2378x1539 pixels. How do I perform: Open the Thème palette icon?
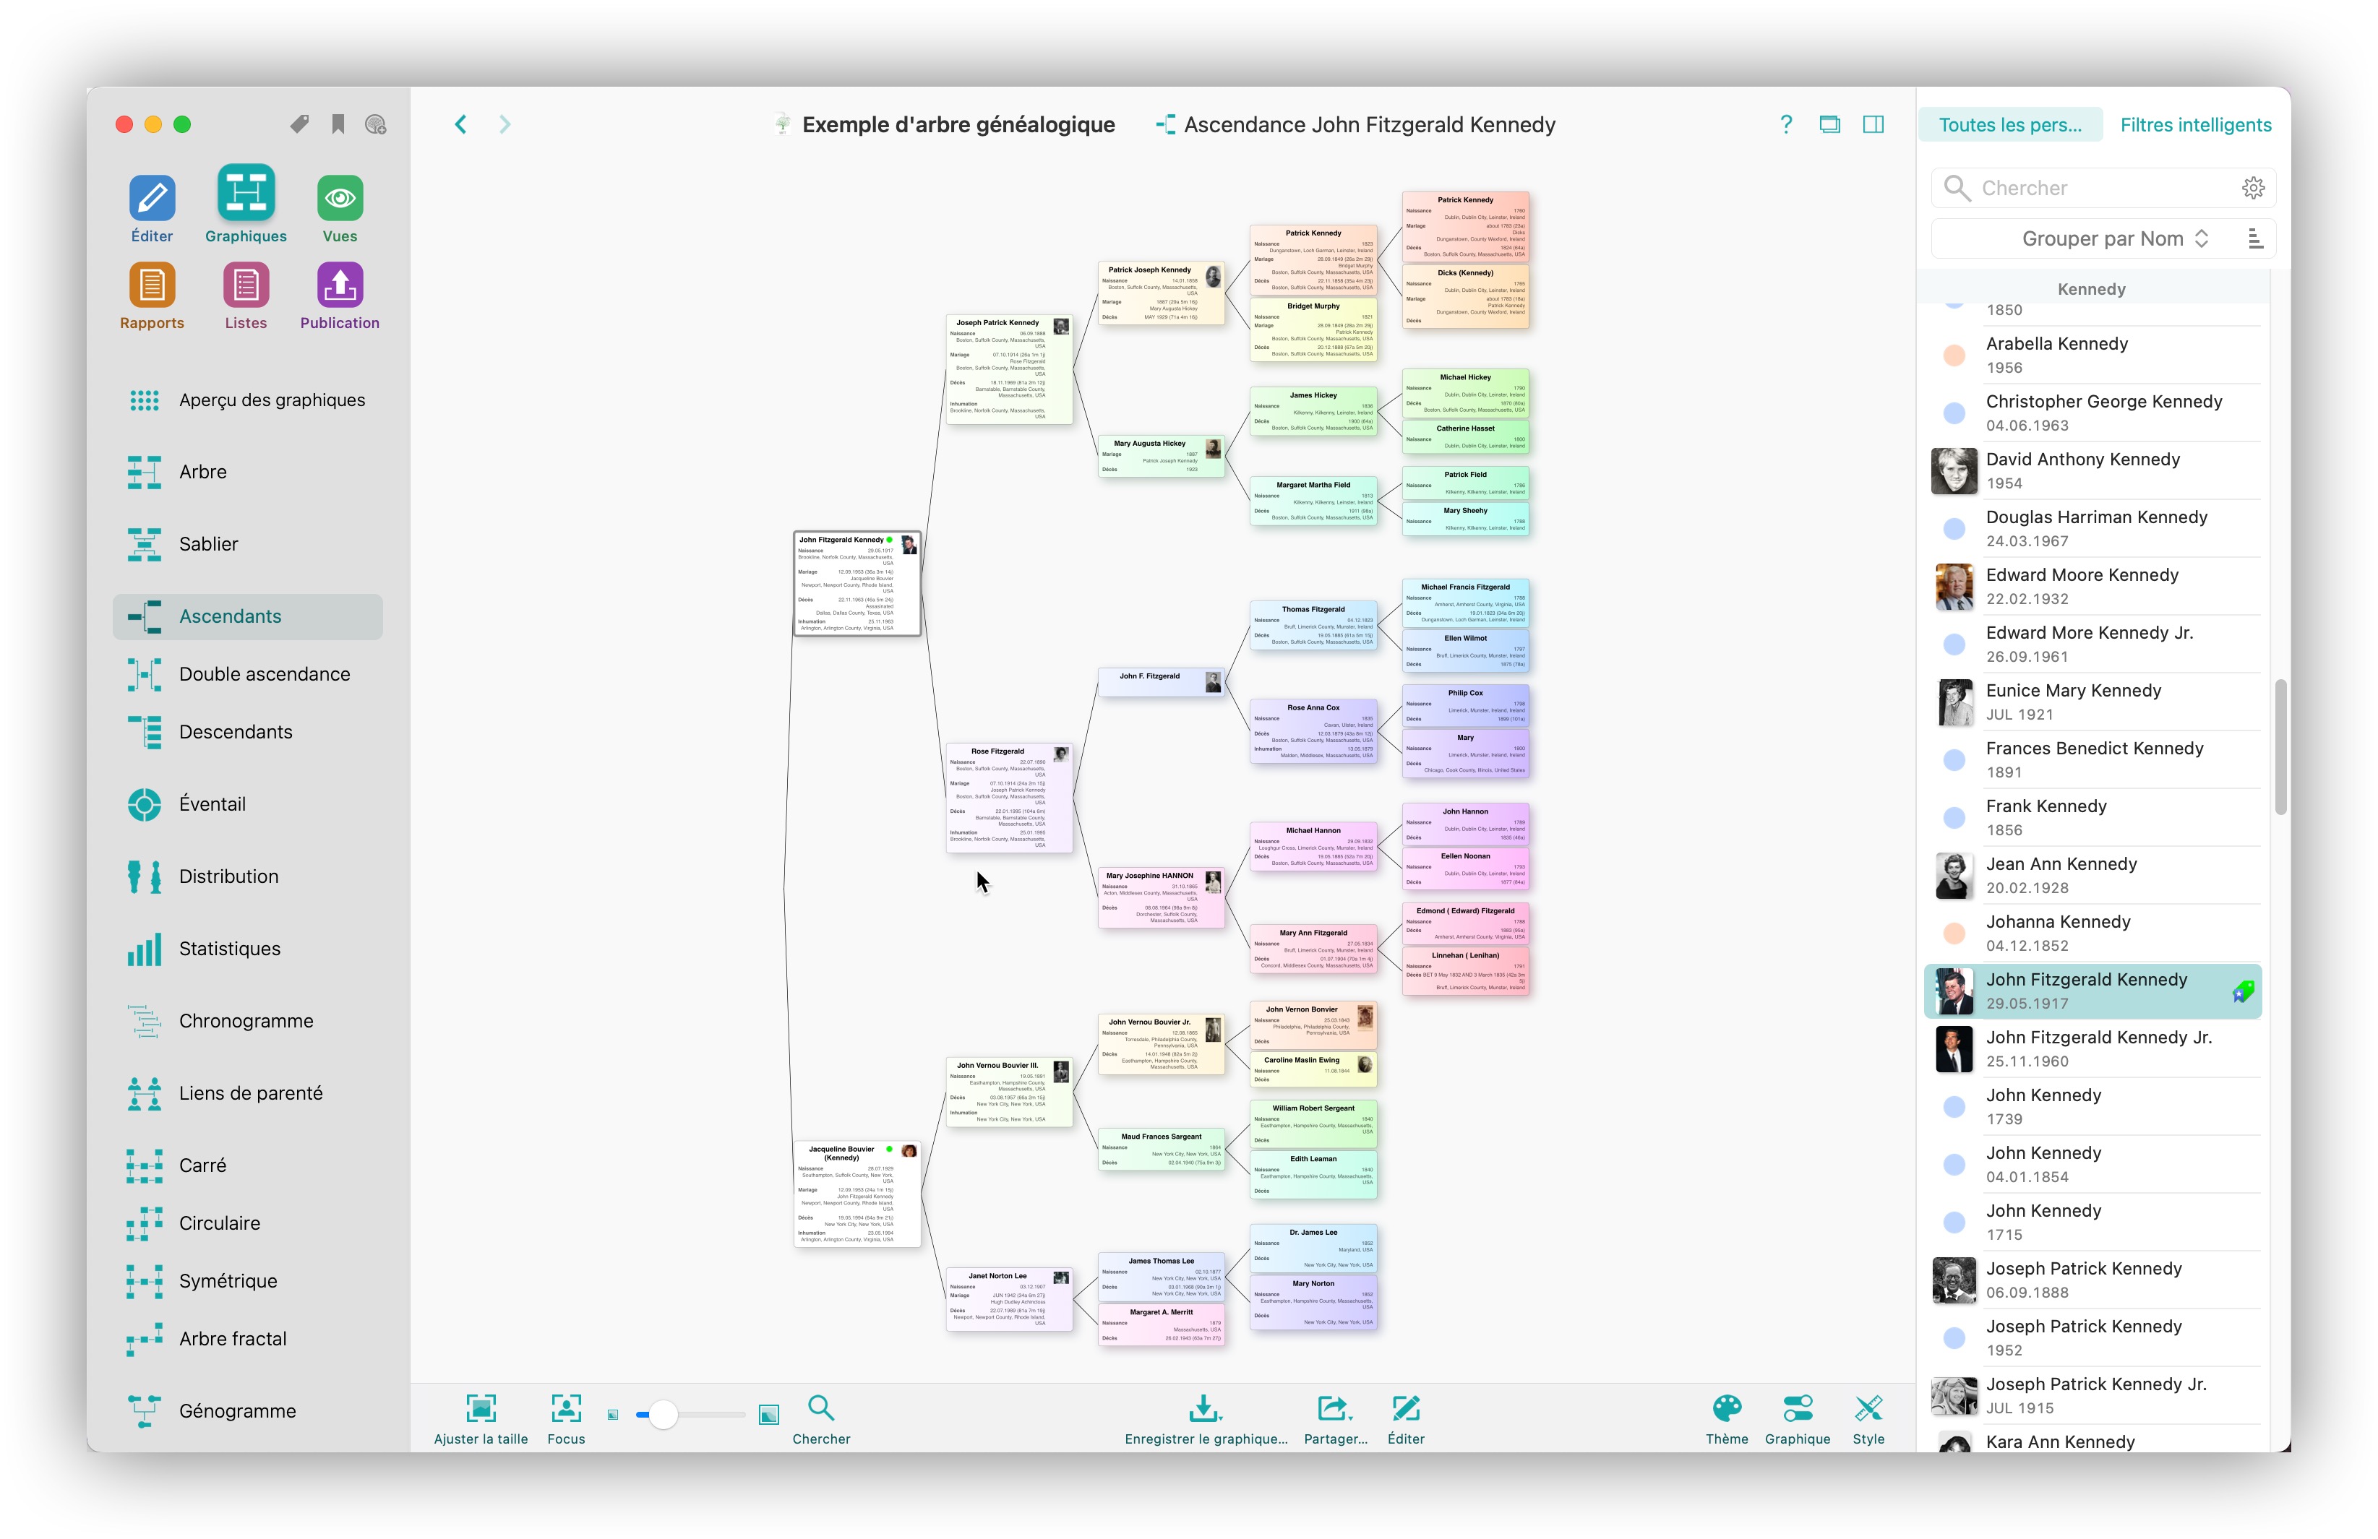(1727, 1408)
